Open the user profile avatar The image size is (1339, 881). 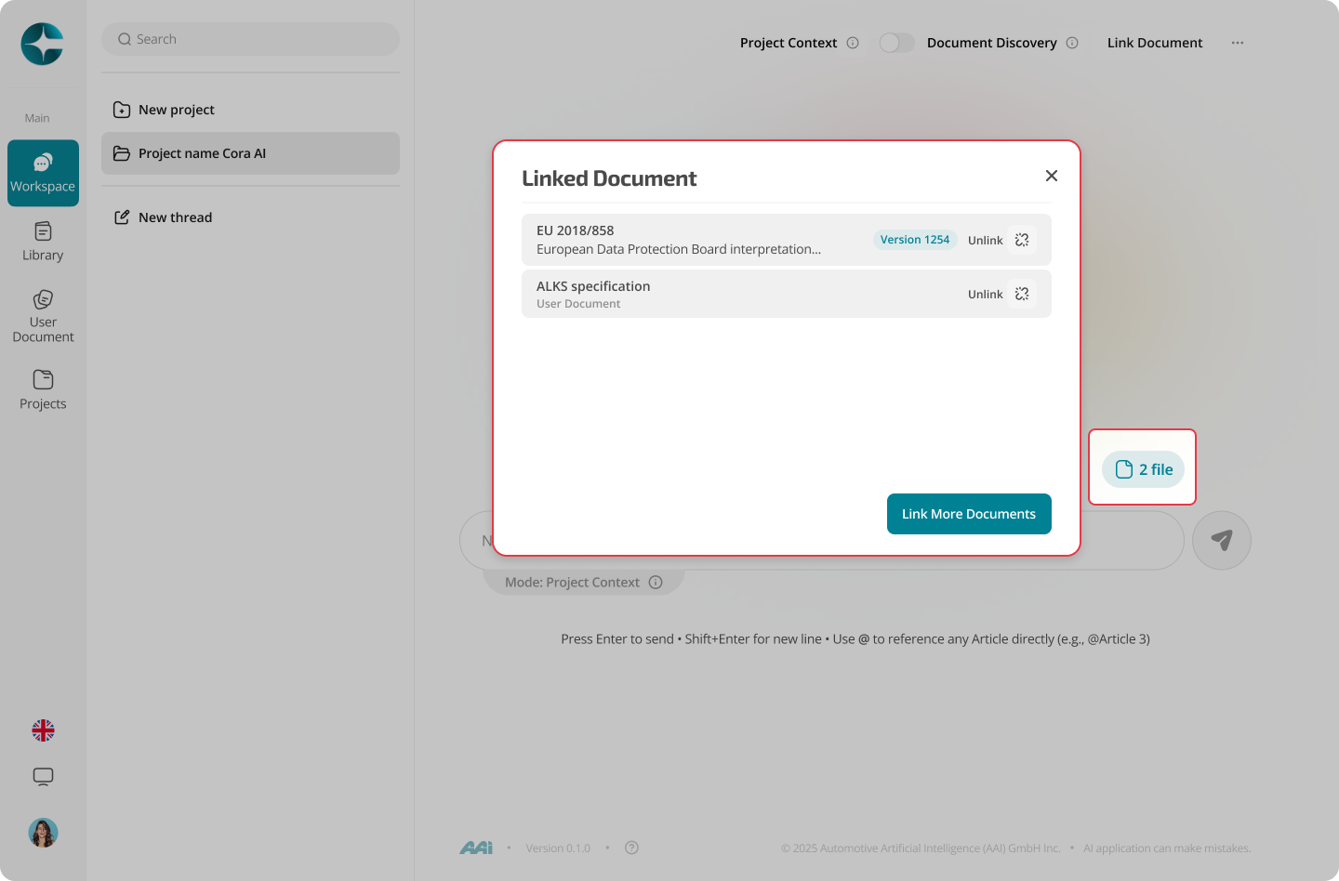43,833
